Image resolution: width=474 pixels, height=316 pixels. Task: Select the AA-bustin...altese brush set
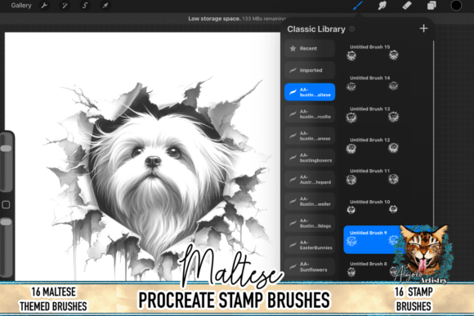310,92
